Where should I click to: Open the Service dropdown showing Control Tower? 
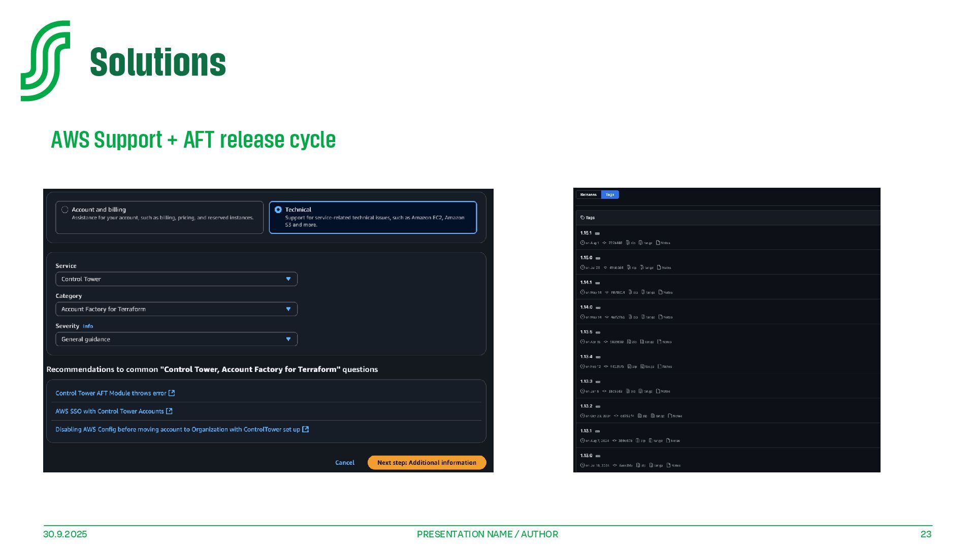click(x=176, y=279)
